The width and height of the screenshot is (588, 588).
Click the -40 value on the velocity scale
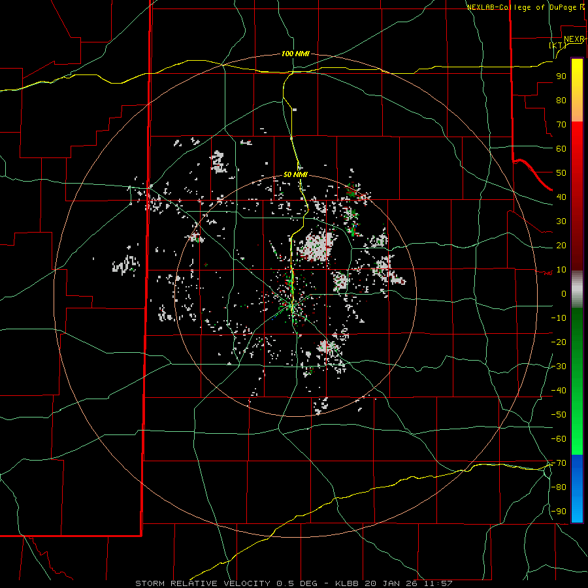pos(559,391)
